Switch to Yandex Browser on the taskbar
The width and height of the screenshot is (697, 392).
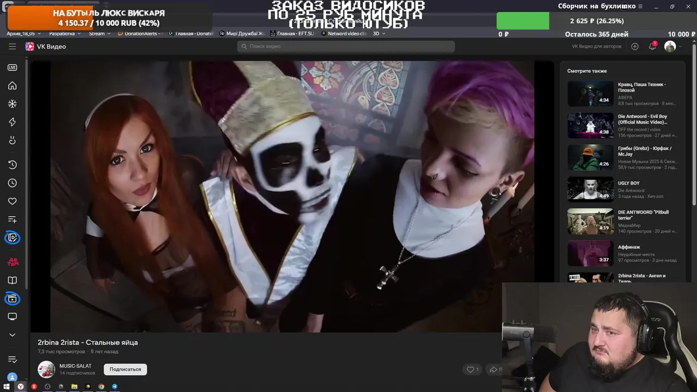coord(21,387)
